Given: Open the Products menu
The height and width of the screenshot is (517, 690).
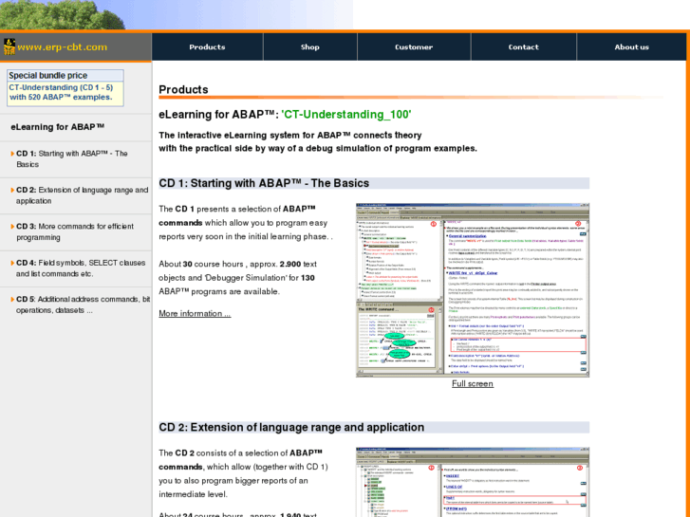Looking at the screenshot, I should (207, 47).
